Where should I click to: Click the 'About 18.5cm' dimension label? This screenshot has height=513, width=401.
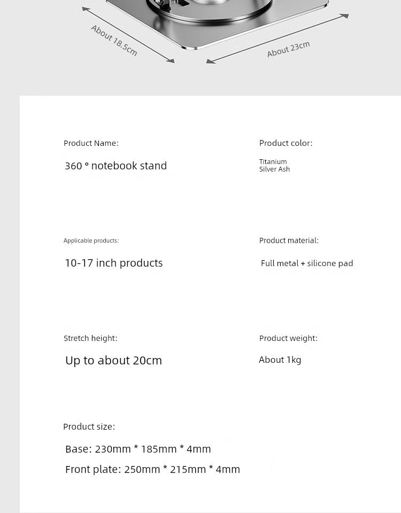114,40
